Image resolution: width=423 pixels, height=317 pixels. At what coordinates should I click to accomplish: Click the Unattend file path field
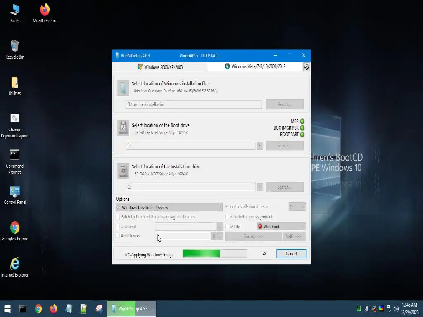[186, 227]
